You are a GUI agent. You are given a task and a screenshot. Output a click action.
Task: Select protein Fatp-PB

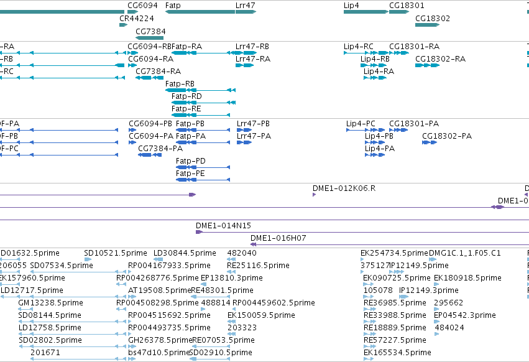203,130
